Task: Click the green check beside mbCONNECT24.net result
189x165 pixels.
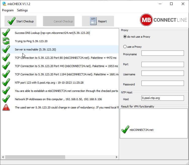Action: [125, 130]
